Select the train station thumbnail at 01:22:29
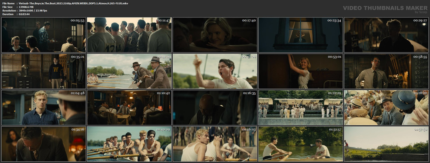The height and width of the screenshot is (163, 430). (x=301, y=108)
